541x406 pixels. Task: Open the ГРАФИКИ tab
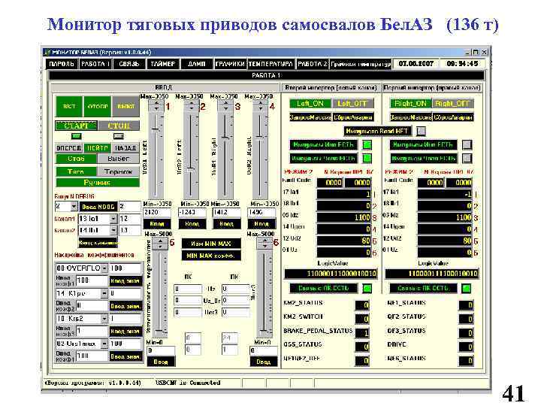[230, 64]
